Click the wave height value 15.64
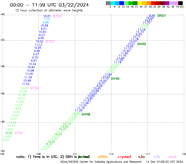 (65, 127)
